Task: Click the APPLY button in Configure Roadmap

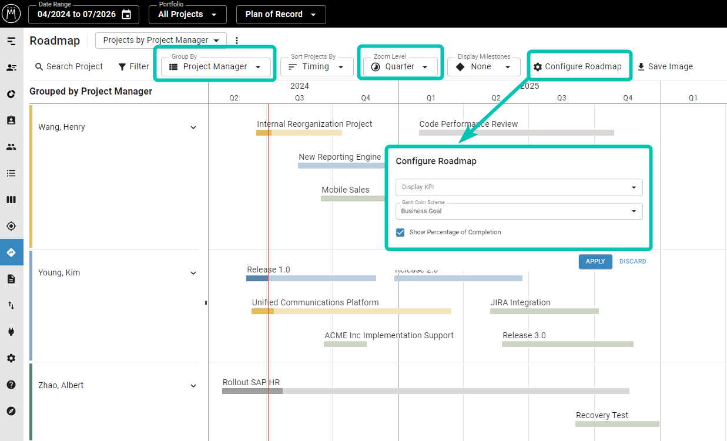Action: tap(595, 261)
